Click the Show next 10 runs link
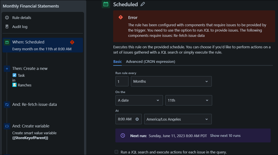278x155 pixels. click(225, 136)
